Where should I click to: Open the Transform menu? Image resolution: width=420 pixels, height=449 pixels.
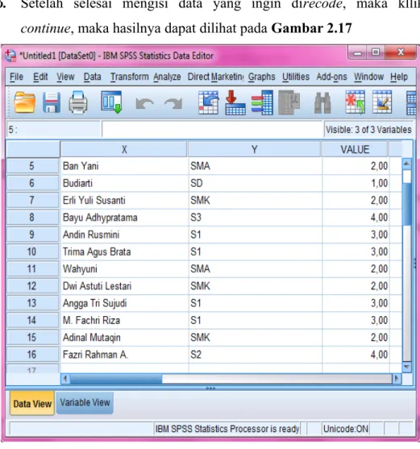[x=130, y=77]
